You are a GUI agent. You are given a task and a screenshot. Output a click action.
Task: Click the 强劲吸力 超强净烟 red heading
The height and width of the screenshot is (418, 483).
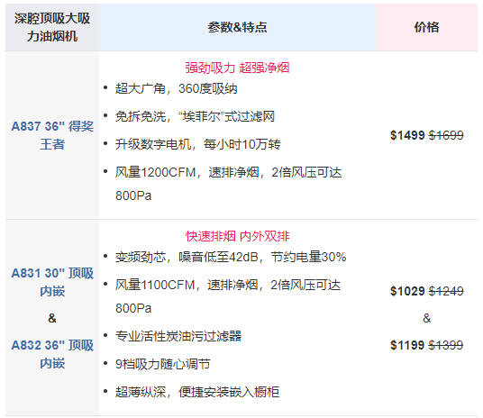(237, 68)
